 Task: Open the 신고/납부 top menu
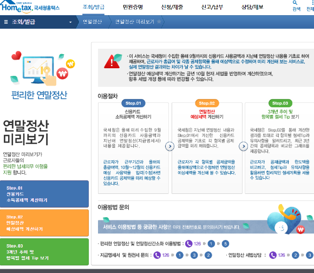pos(212,7)
